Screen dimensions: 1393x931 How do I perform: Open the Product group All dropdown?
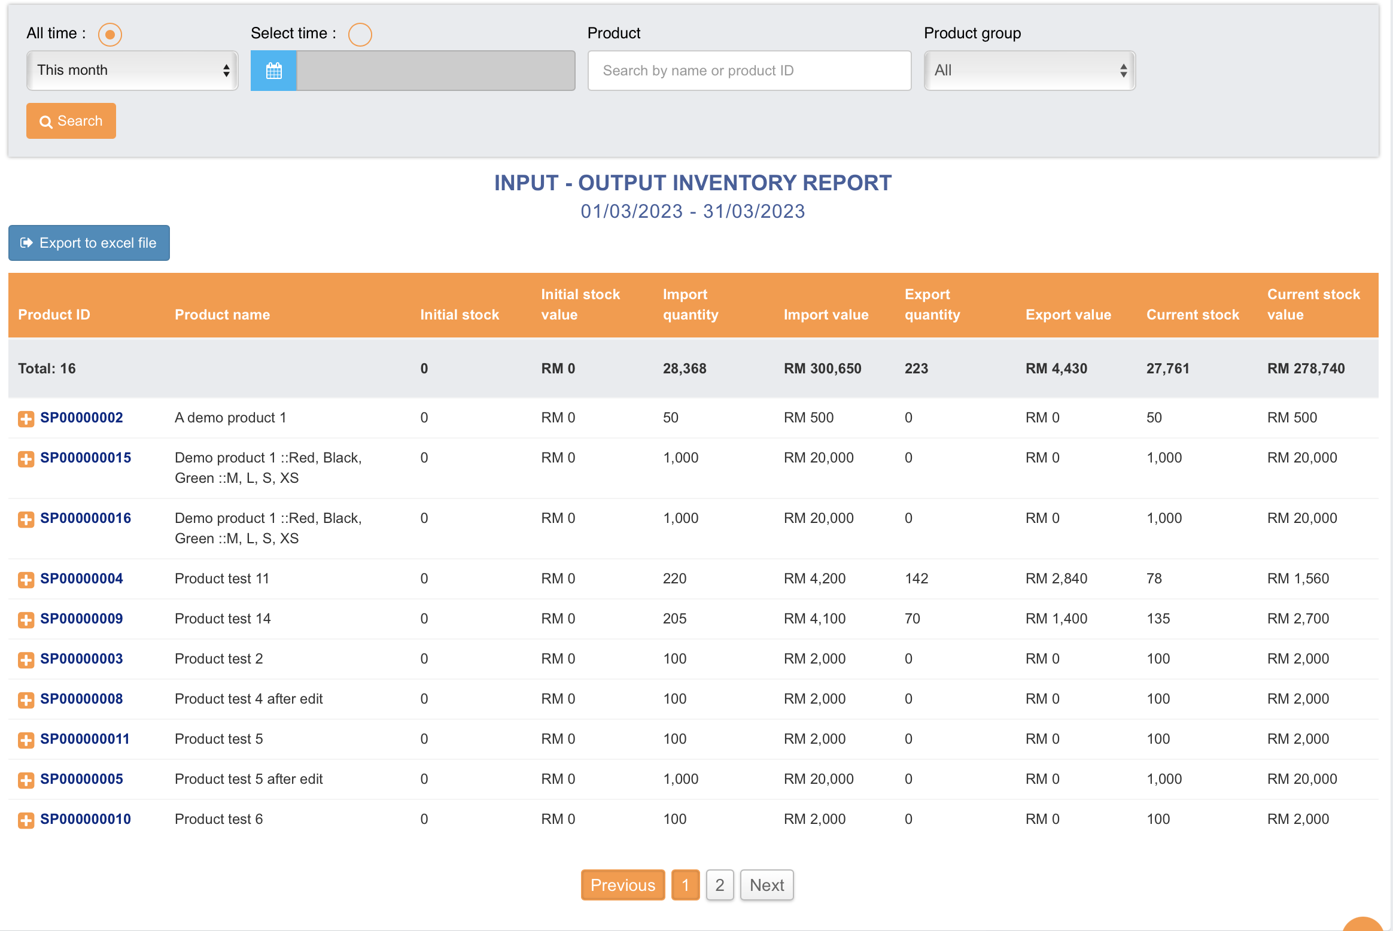tap(1029, 71)
